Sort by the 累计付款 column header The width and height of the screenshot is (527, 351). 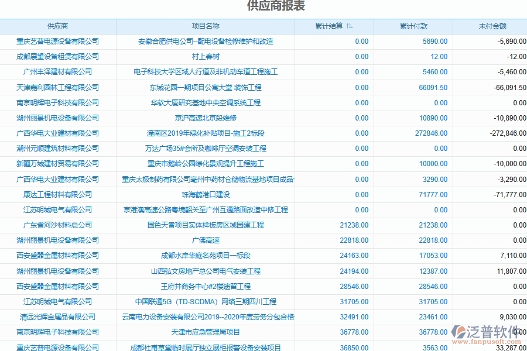[415, 26]
